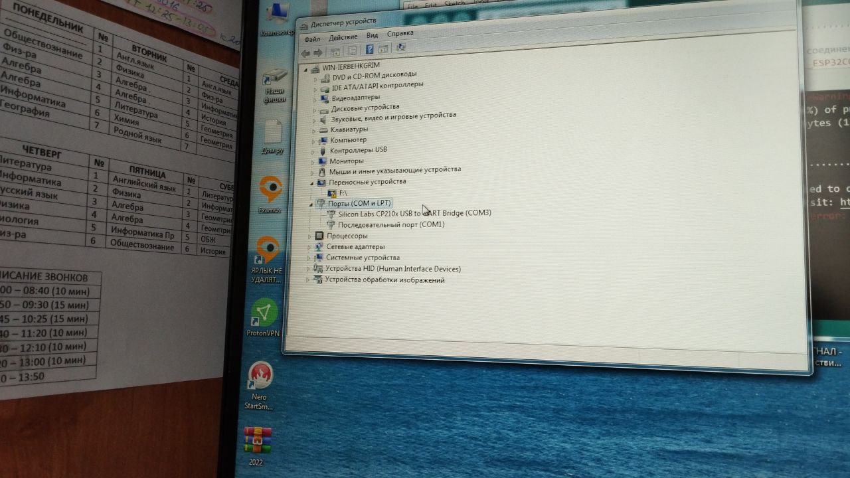Click the Контроллеры USB plug icon
The width and height of the screenshot is (850, 478).
[x=323, y=151]
